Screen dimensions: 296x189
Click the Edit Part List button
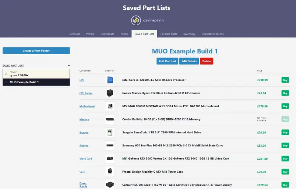pos(168,61)
